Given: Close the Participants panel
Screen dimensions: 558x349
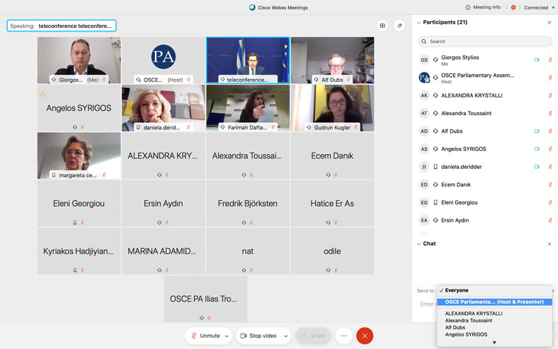Looking at the screenshot, I should [549, 22].
